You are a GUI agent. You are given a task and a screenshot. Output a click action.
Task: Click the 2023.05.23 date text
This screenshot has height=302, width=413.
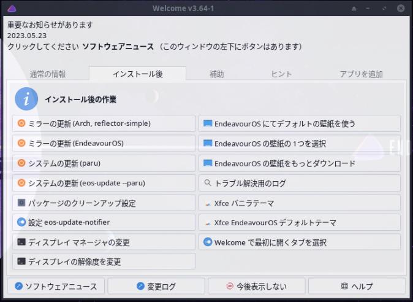[27, 36]
